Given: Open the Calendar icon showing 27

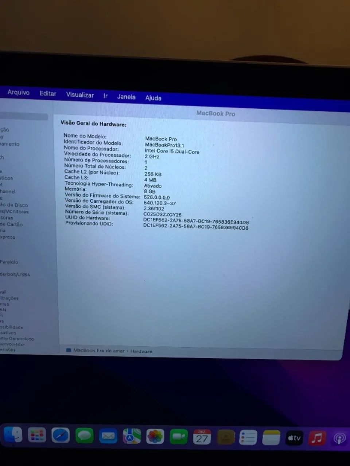Looking at the screenshot, I should pyautogui.click(x=202, y=437).
